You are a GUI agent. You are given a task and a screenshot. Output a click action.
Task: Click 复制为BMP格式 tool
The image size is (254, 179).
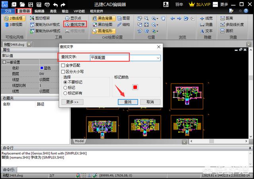coord(45,31)
